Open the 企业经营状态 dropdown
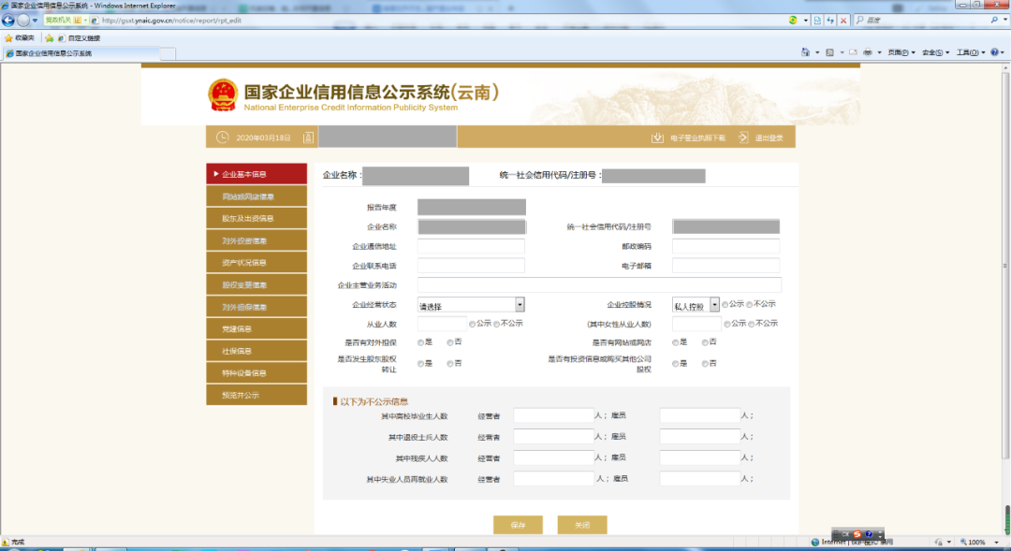 [x=471, y=305]
